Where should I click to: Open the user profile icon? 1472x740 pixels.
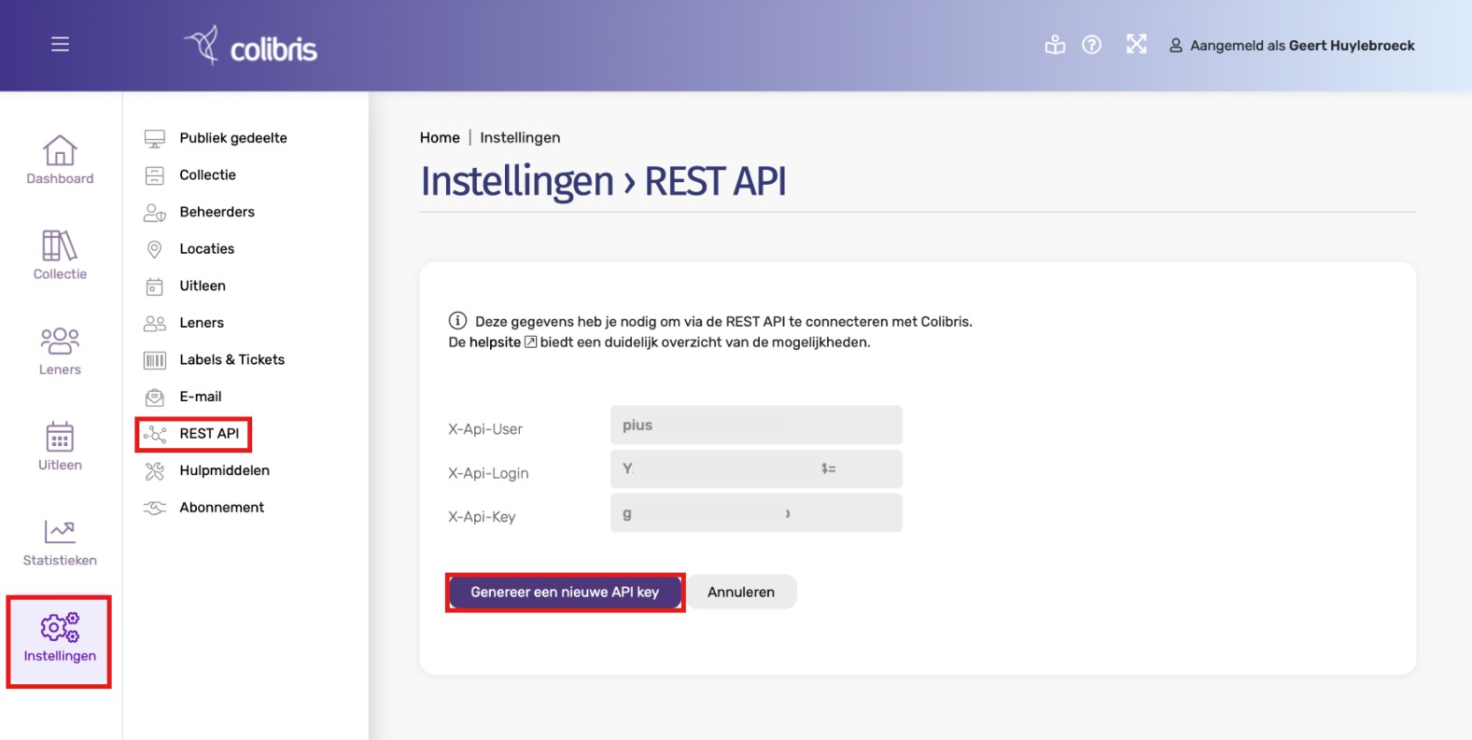tap(1176, 46)
